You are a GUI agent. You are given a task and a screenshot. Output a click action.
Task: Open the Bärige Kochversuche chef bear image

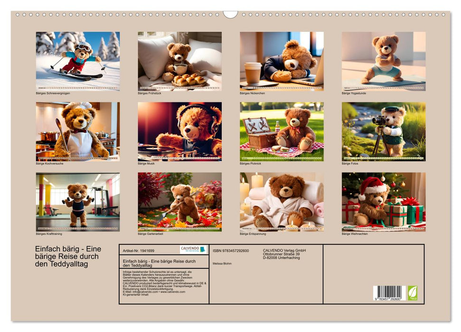78,130
